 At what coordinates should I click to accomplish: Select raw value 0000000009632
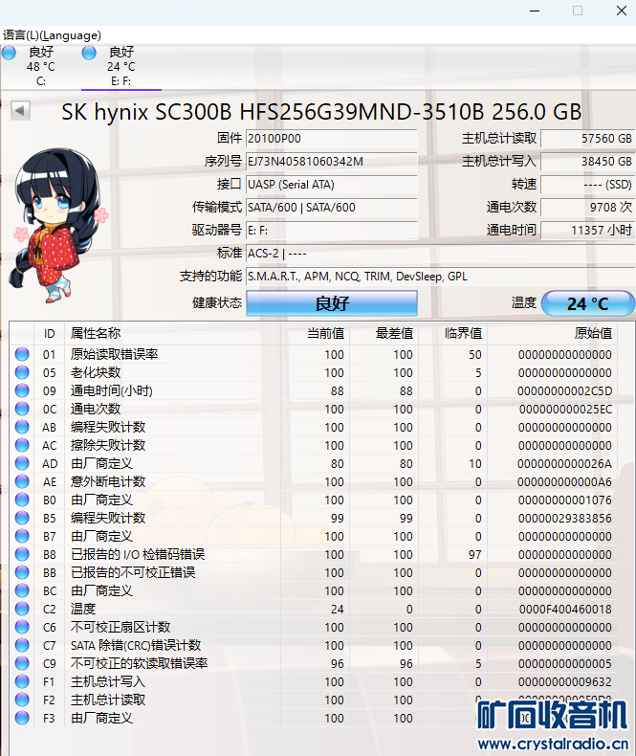click(x=565, y=682)
